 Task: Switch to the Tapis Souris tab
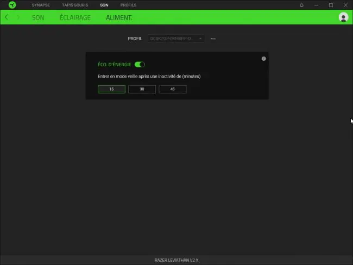pos(75,5)
